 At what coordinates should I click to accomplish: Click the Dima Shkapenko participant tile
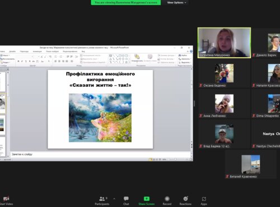click(266, 103)
